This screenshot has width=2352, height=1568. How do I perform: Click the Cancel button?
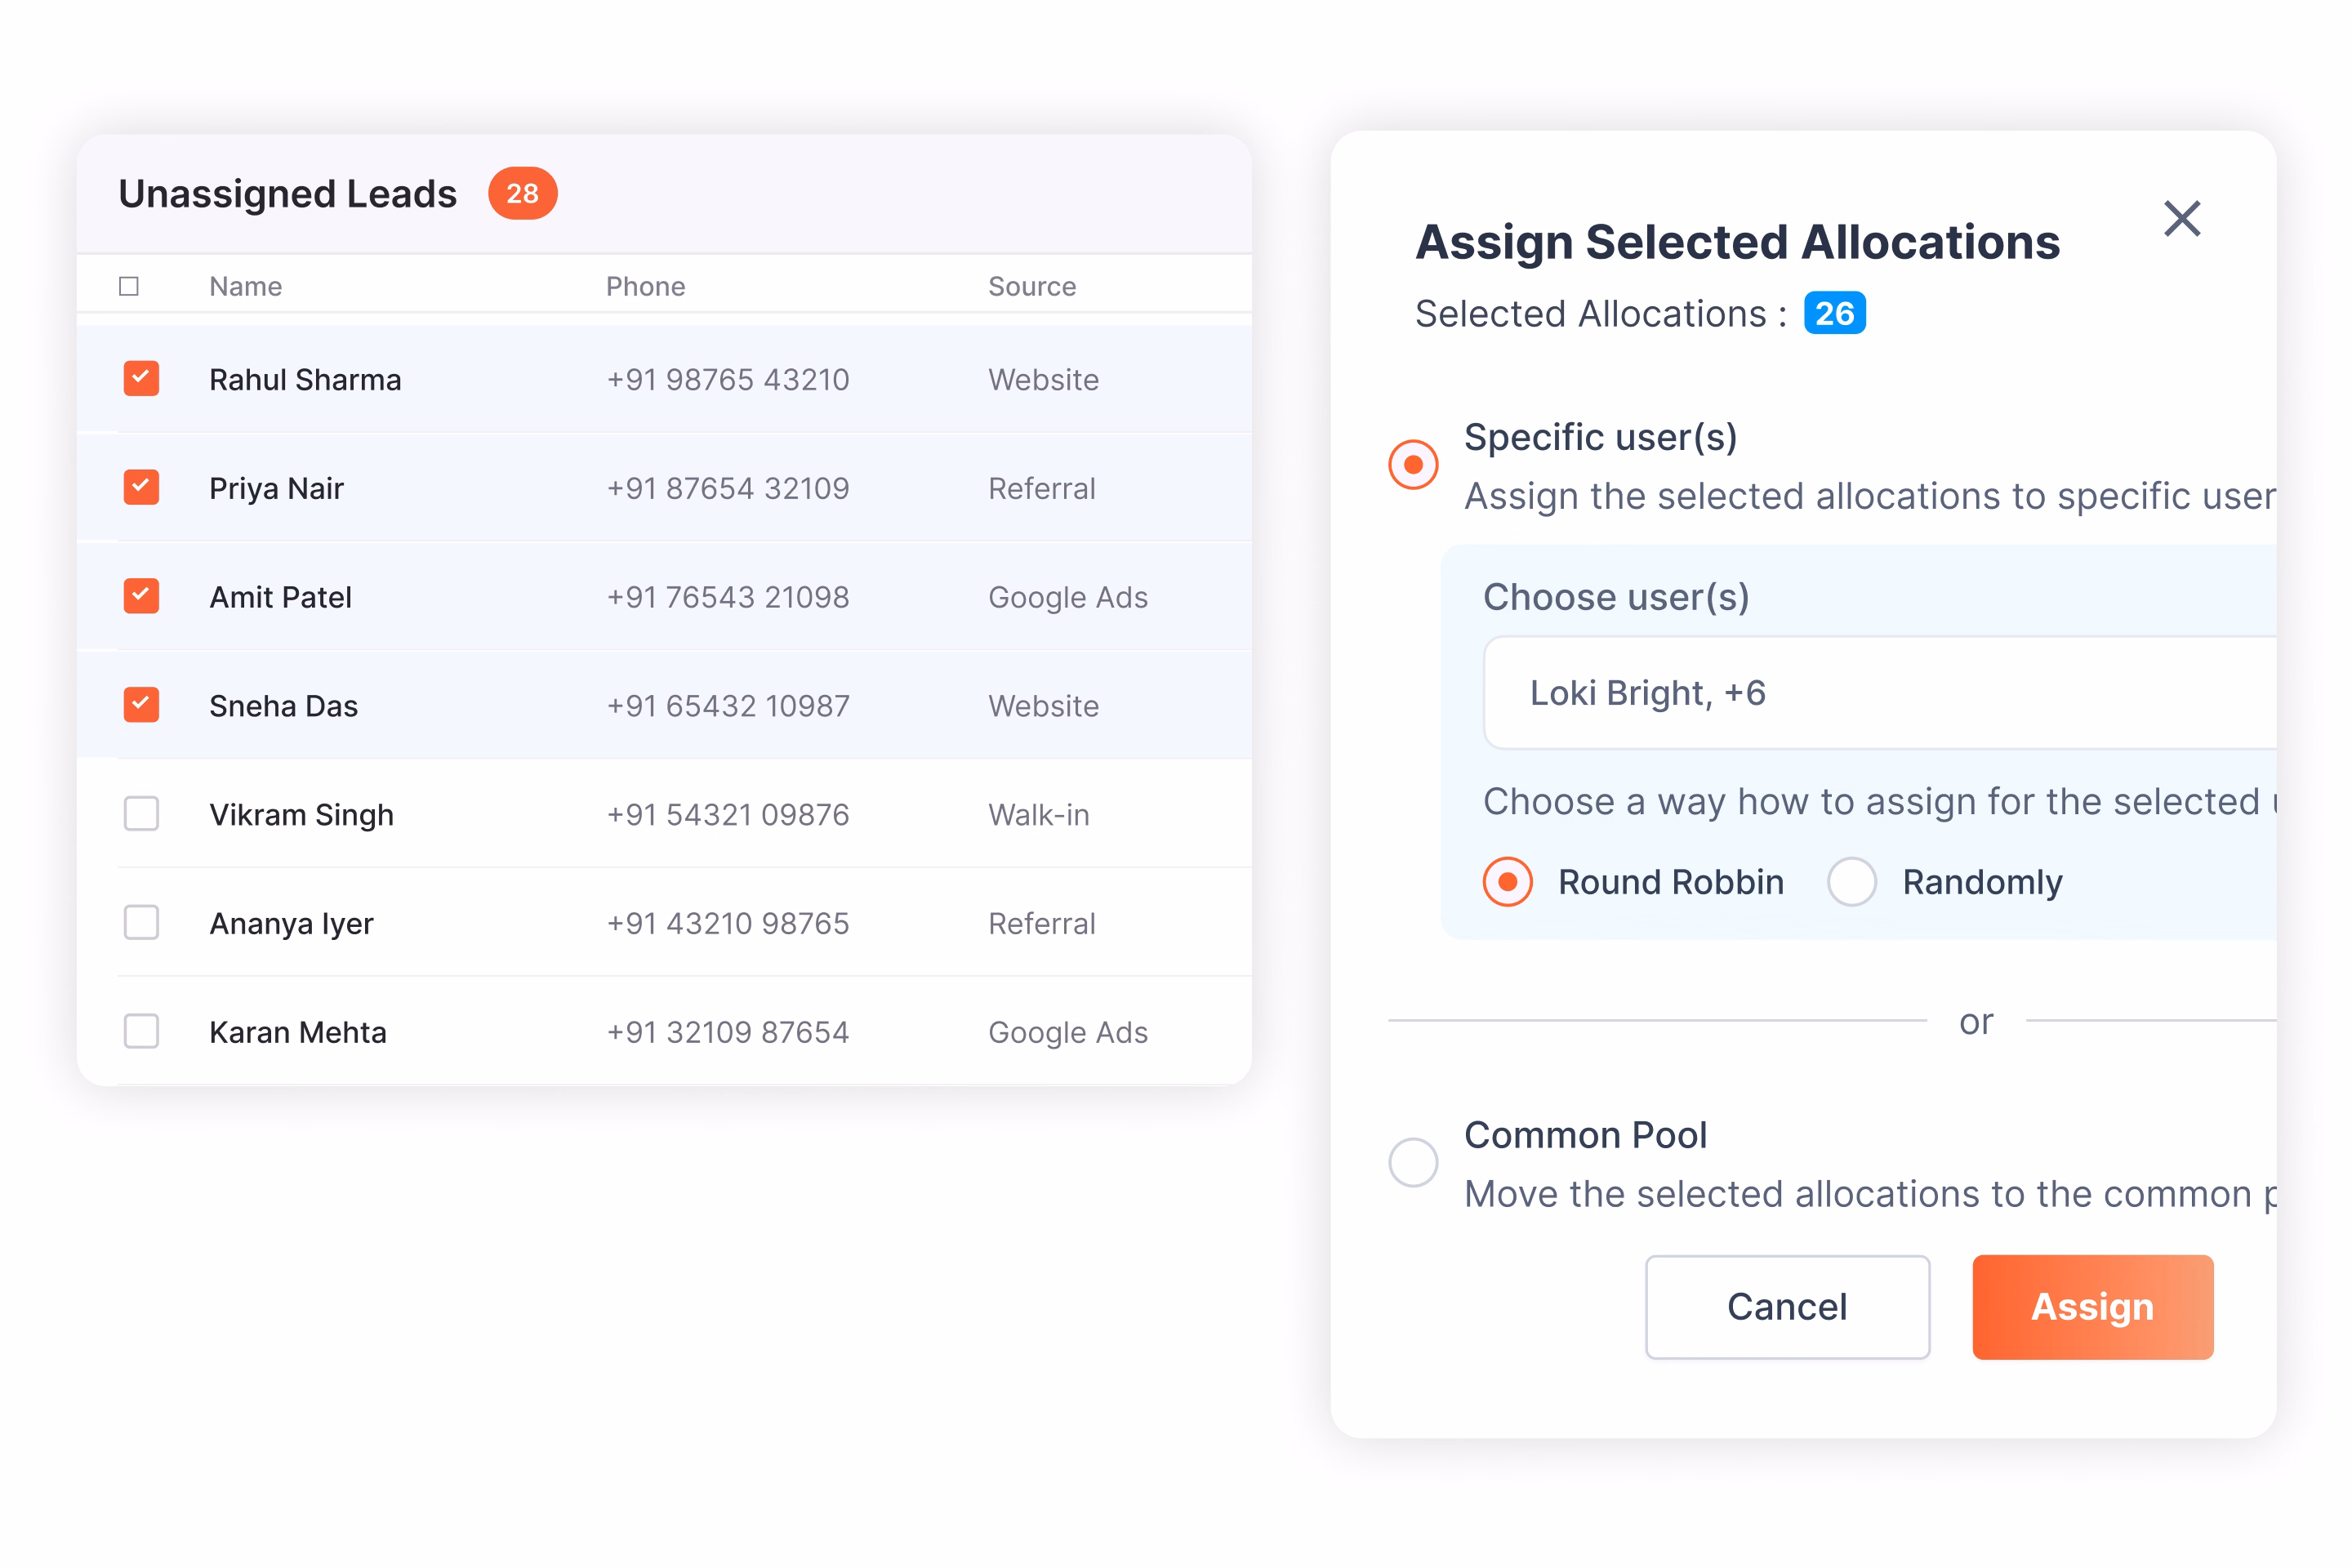(x=1787, y=1307)
